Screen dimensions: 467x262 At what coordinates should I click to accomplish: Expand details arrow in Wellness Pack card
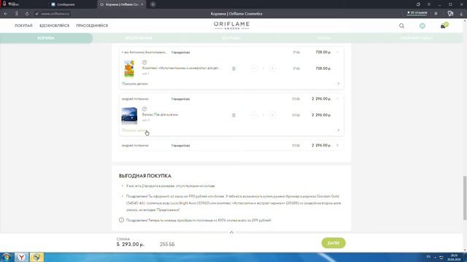coord(339,130)
